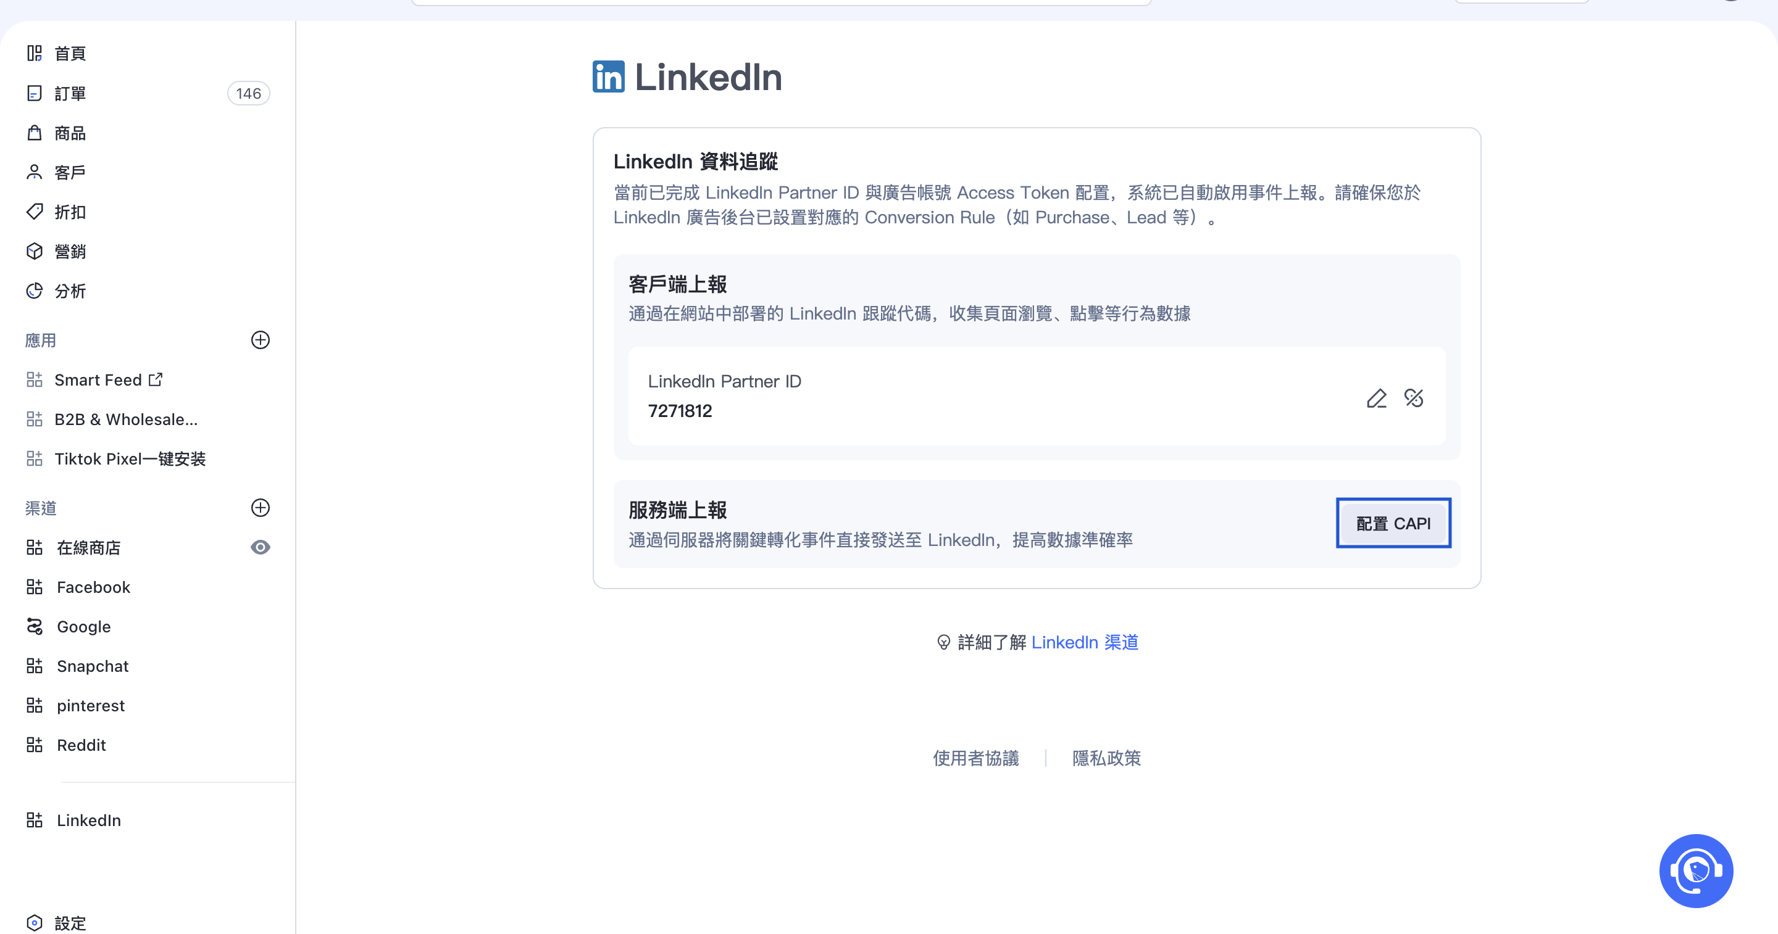The height and width of the screenshot is (934, 1778).
Task: Open 客戶 customers section
Action: click(70, 173)
